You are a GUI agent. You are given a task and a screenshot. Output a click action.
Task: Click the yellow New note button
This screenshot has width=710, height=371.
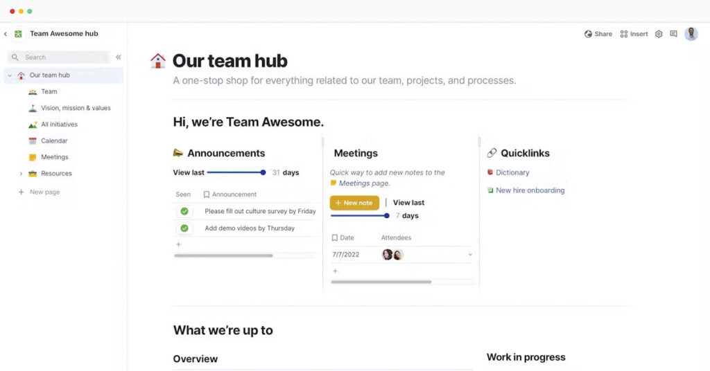point(354,203)
